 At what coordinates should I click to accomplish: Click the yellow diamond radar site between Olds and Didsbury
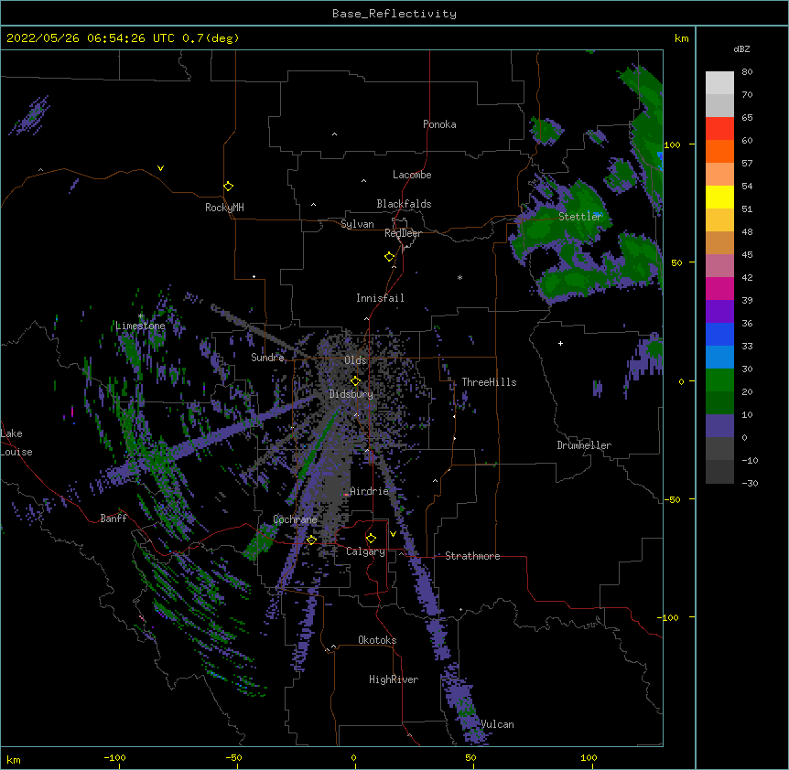coord(355,381)
